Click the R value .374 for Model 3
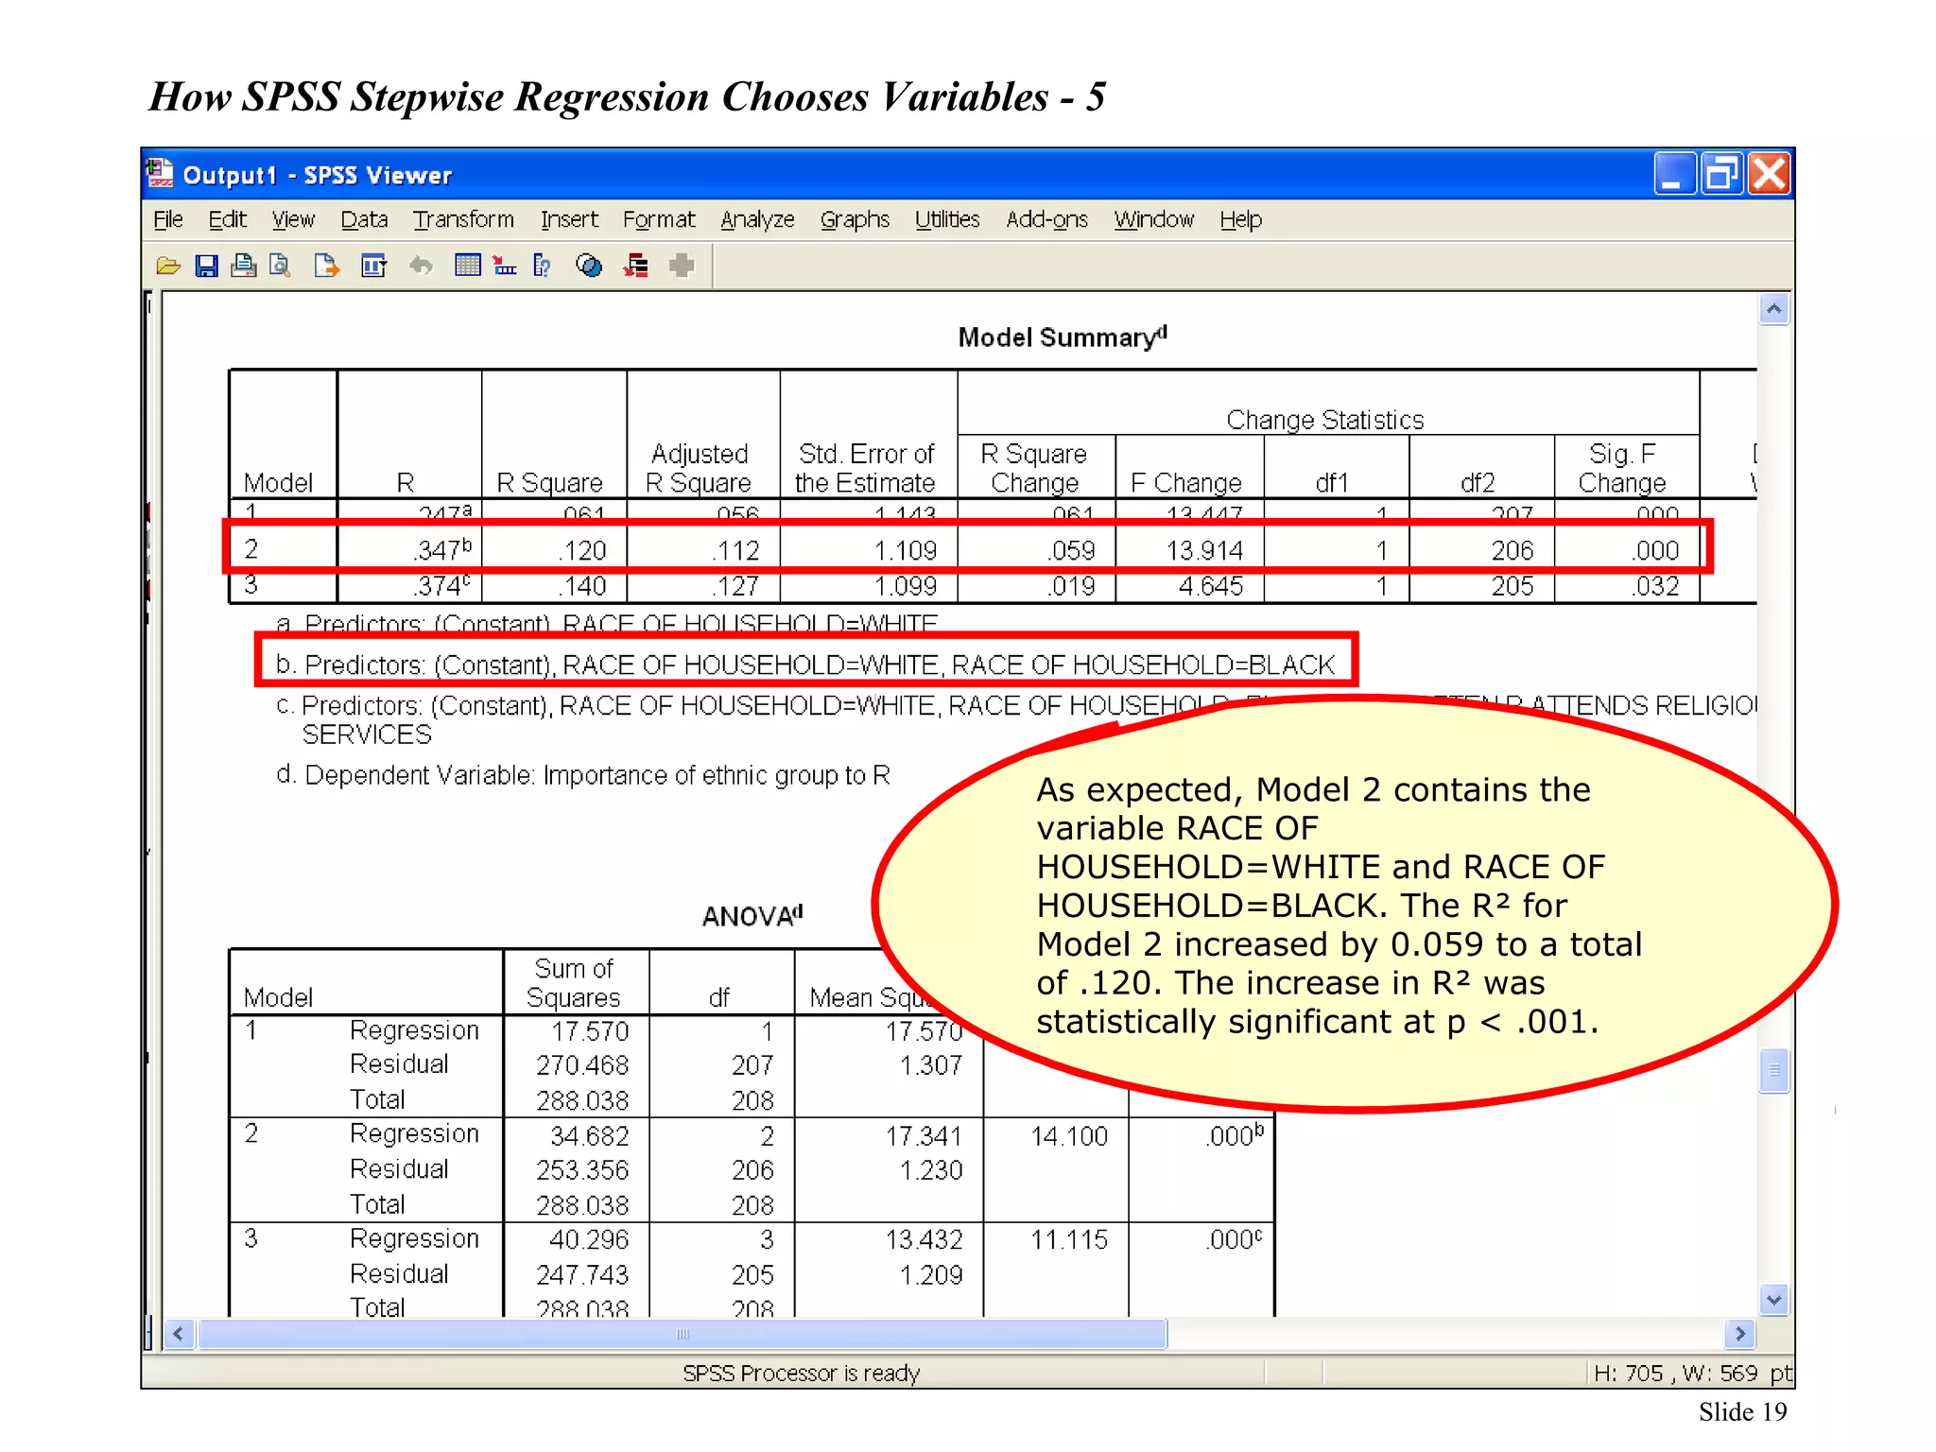Image resolution: width=1936 pixels, height=1452 pixels. coord(442,586)
